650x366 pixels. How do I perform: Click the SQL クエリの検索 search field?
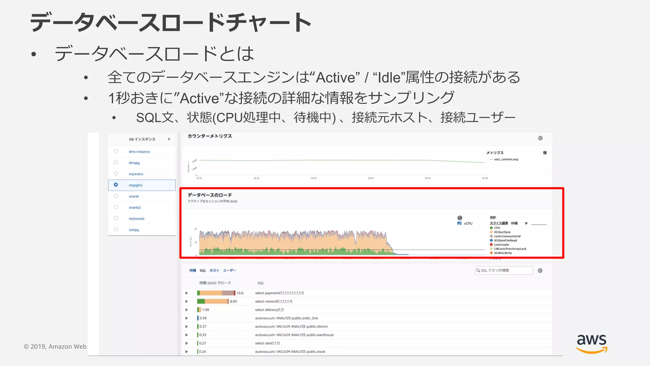click(x=504, y=270)
